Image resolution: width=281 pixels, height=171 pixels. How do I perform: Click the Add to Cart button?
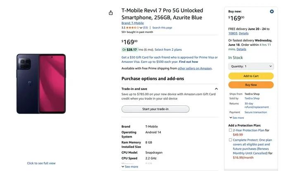pos(251,76)
